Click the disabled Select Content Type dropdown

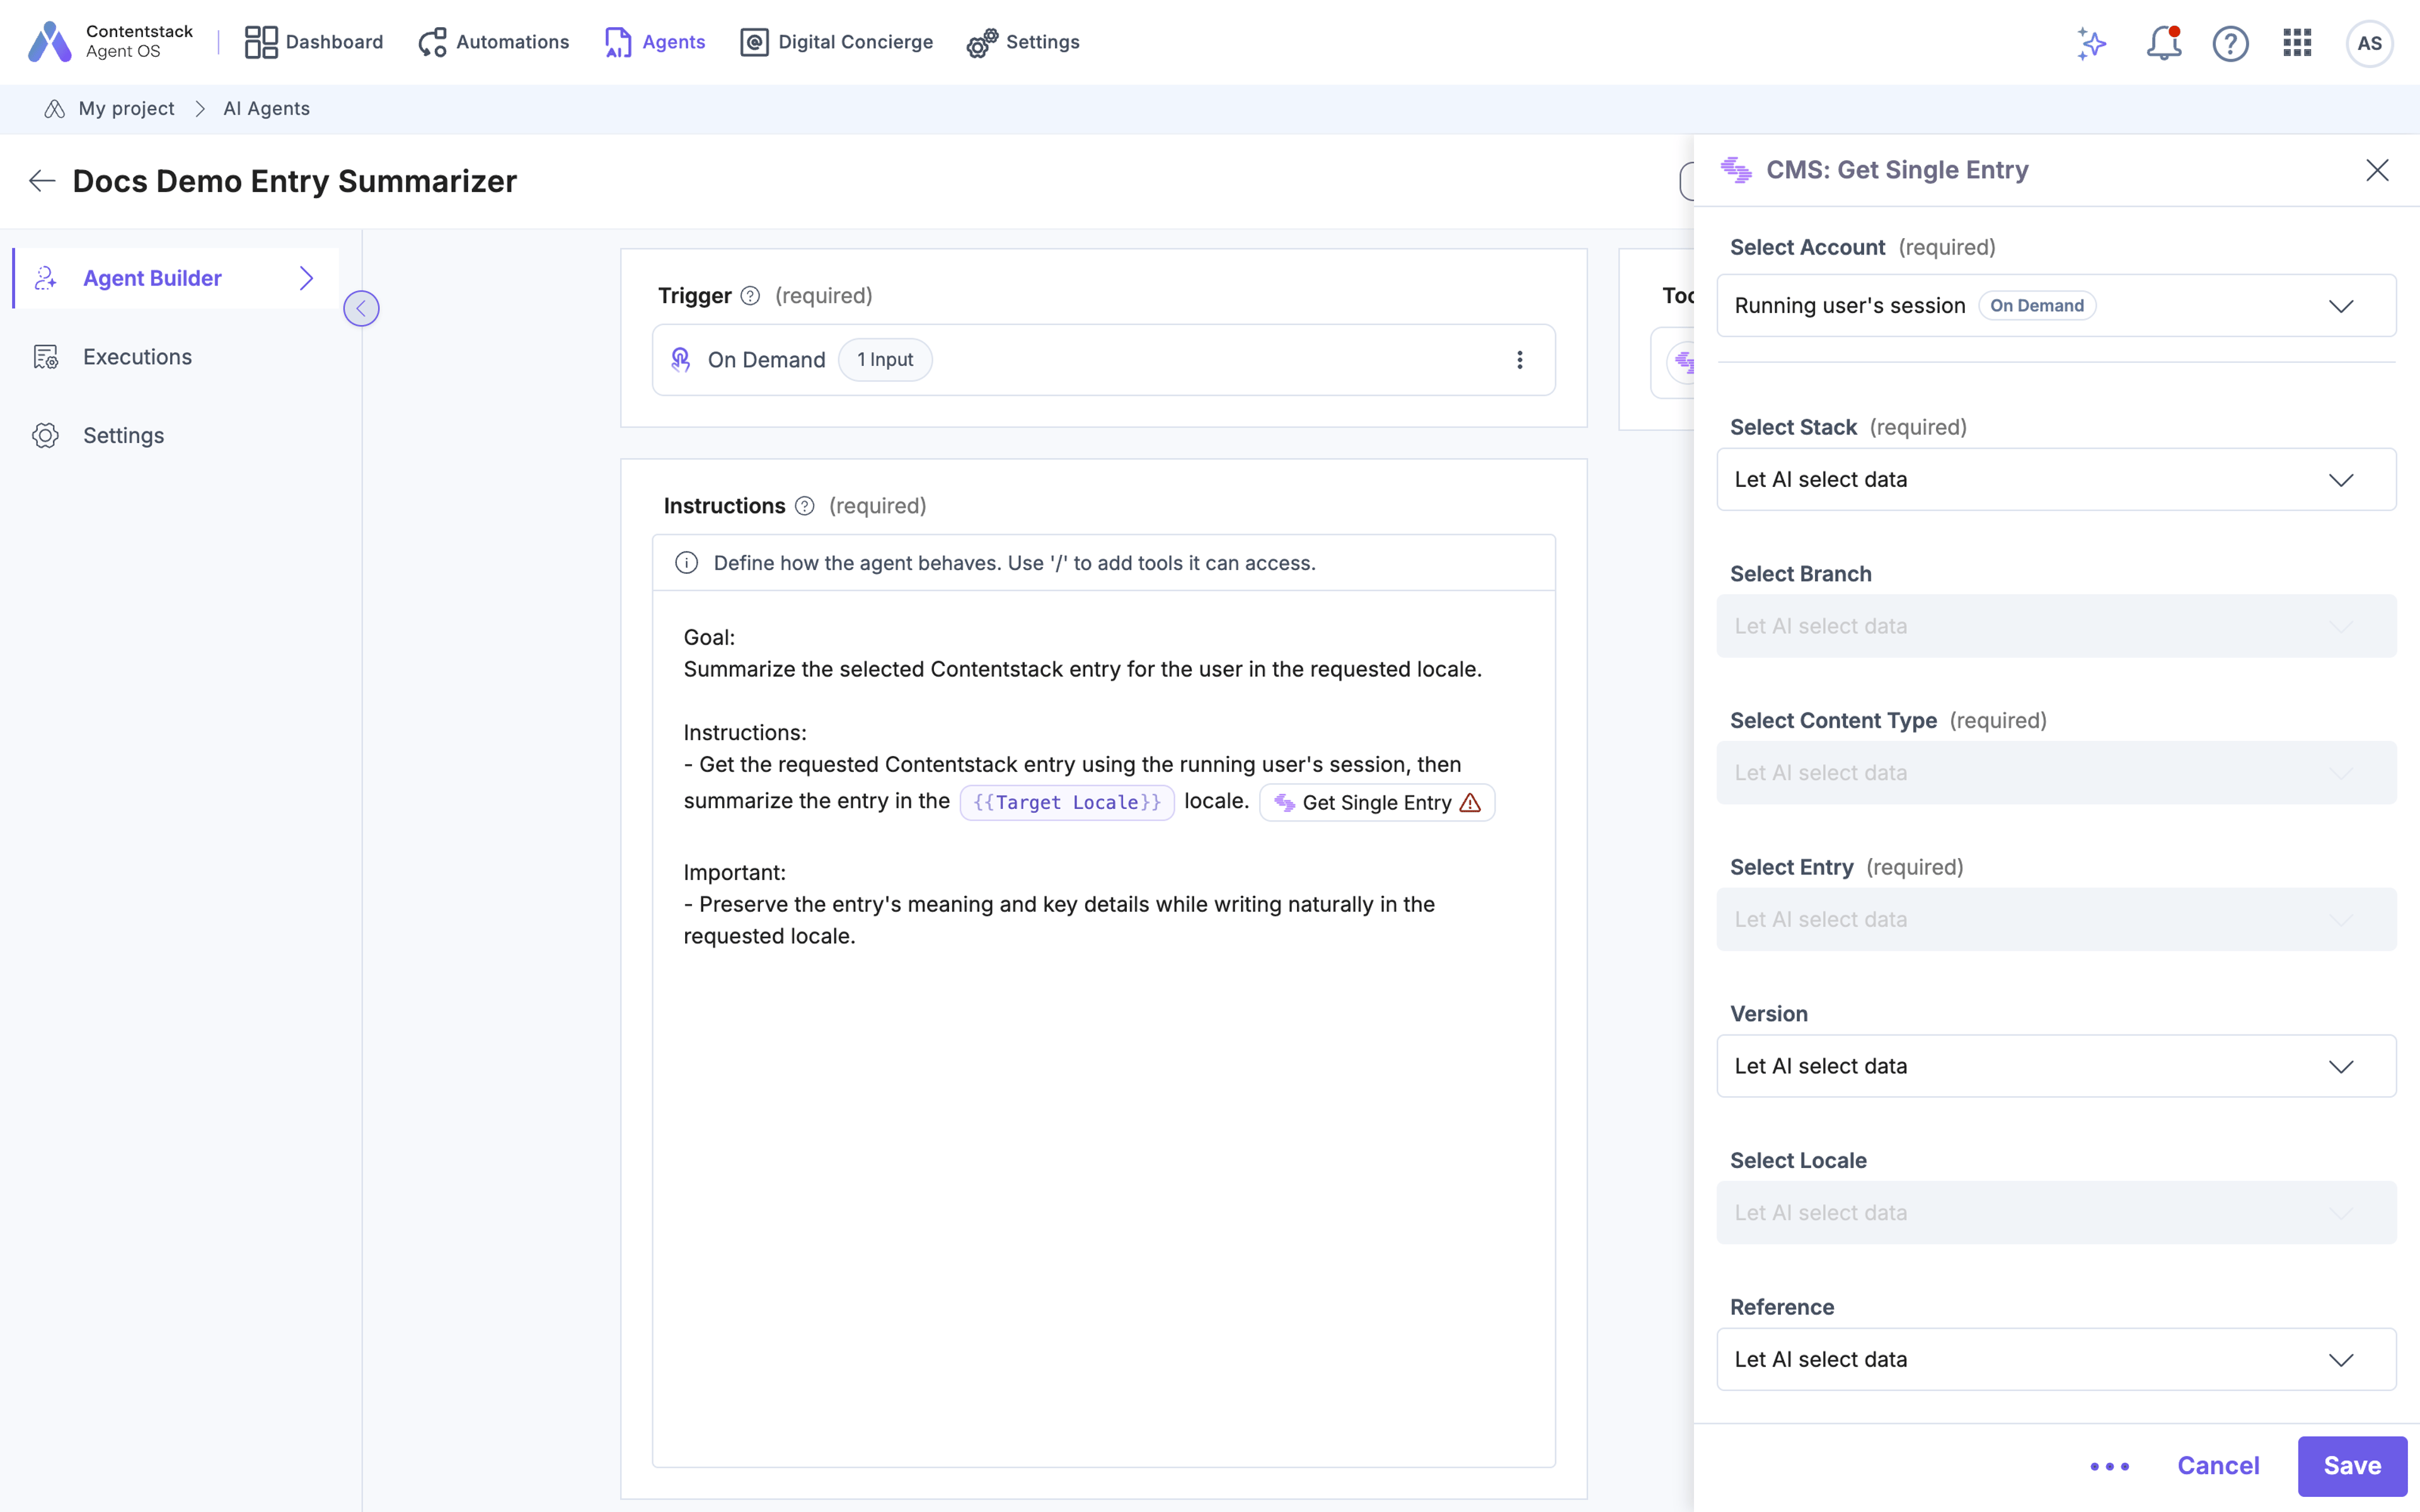coord(2056,773)
